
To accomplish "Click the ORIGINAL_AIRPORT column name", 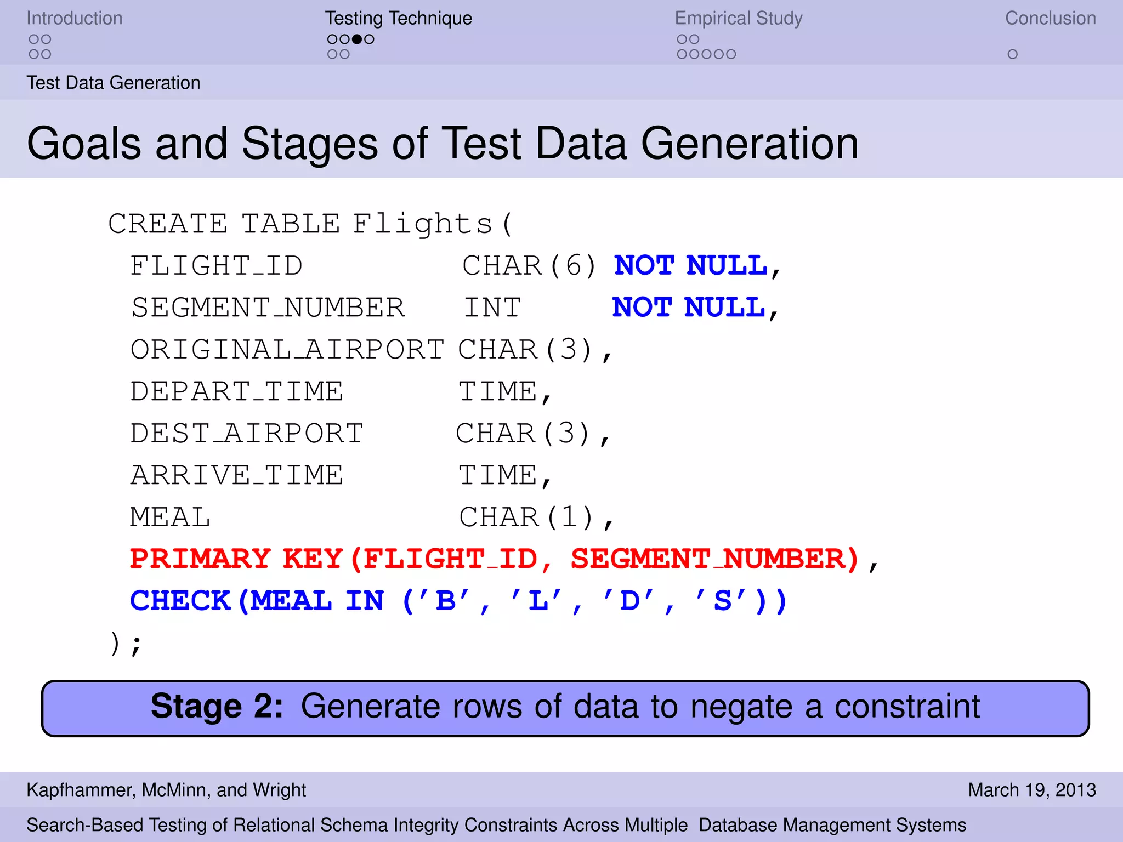I will 287,350.
